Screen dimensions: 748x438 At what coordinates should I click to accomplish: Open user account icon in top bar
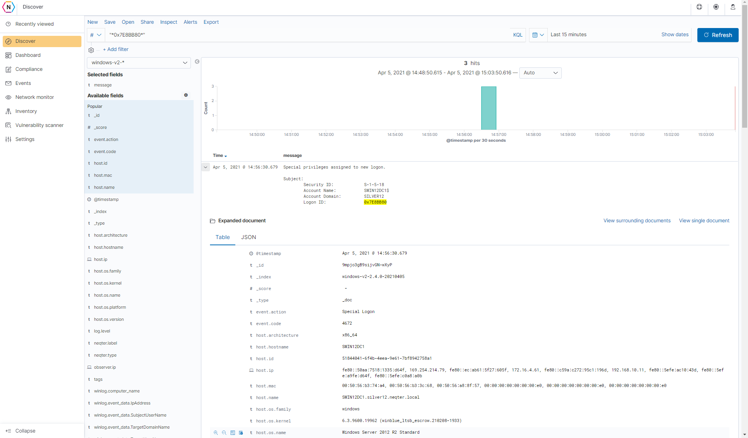point(733,7)
